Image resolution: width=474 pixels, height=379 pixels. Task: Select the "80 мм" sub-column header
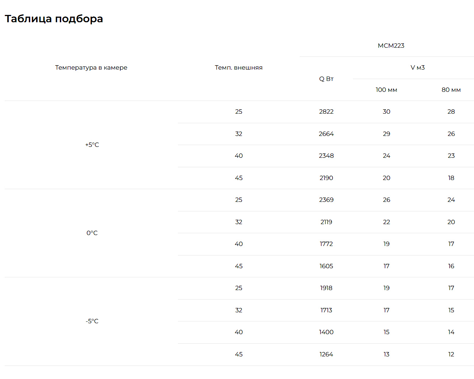(451, 90)
